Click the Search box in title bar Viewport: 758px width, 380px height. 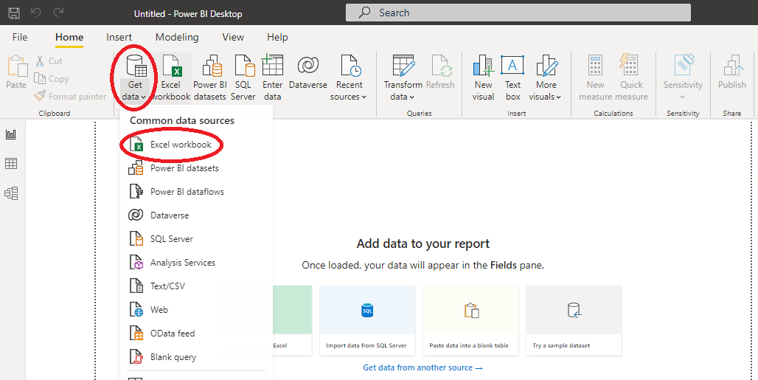[518, 13]
